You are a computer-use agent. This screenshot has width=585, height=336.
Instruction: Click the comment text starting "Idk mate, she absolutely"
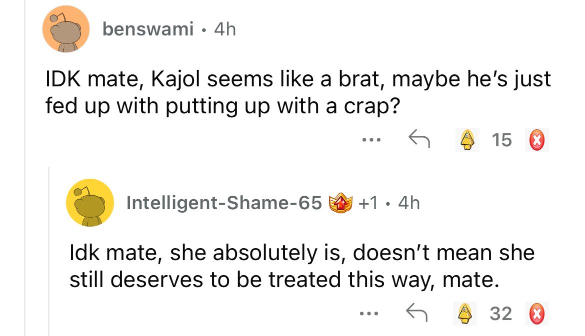301,267
